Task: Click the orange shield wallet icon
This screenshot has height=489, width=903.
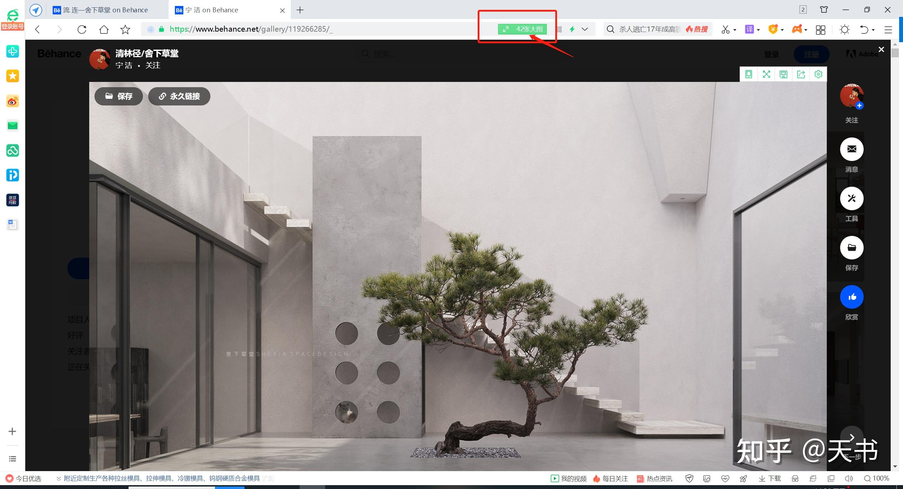Action: tap(773, 29)
